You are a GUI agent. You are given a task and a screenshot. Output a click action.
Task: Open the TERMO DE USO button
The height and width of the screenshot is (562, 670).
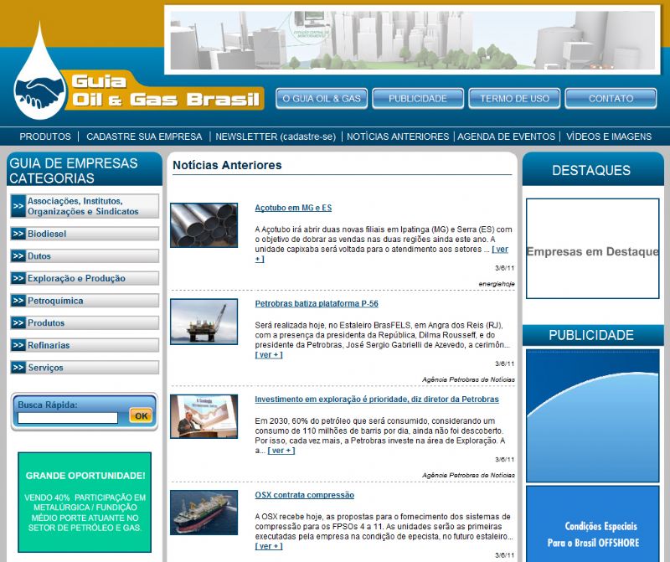(x=514, y=99)
